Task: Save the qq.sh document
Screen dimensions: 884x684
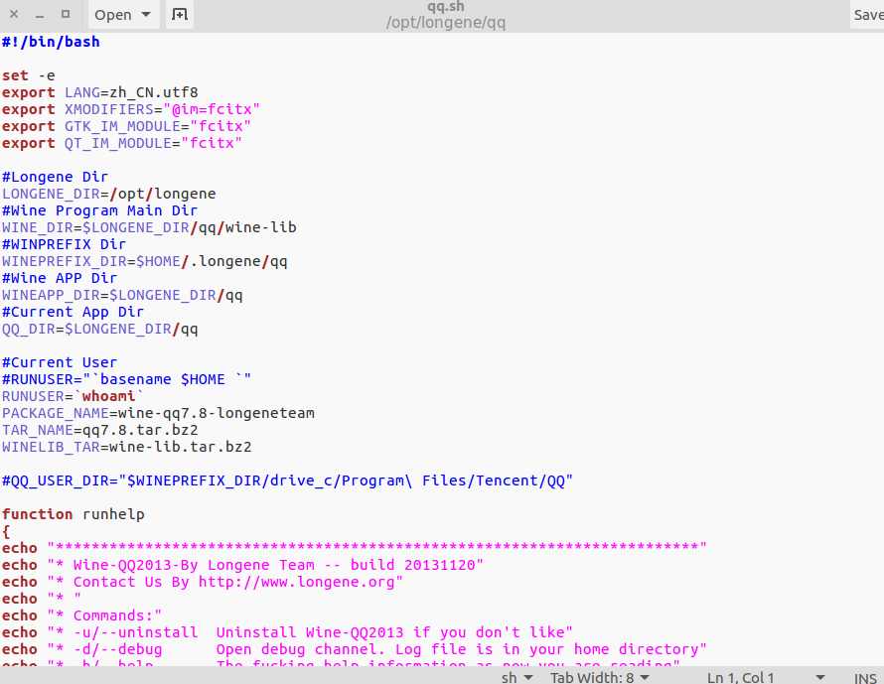Action: (868, 15)
